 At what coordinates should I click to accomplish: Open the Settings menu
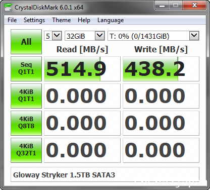pos(34,20)
